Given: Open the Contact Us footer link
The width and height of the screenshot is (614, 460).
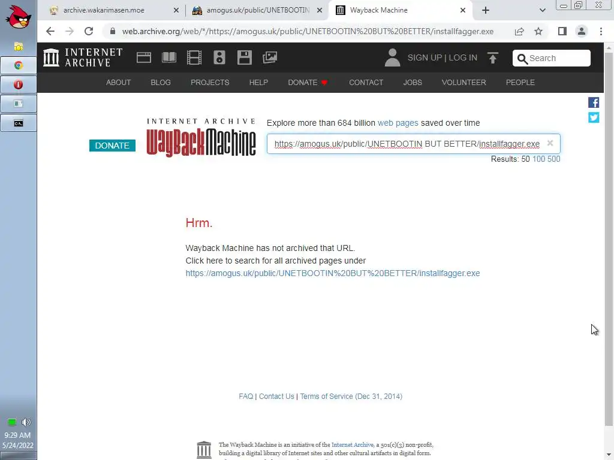Looking at the screenshot, I should 276,397.
